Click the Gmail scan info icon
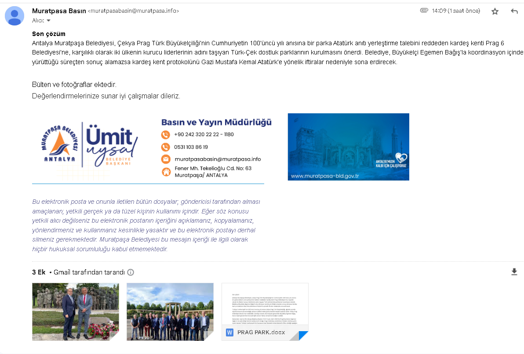This screenshot has width=524, height=354. (131, 272)
